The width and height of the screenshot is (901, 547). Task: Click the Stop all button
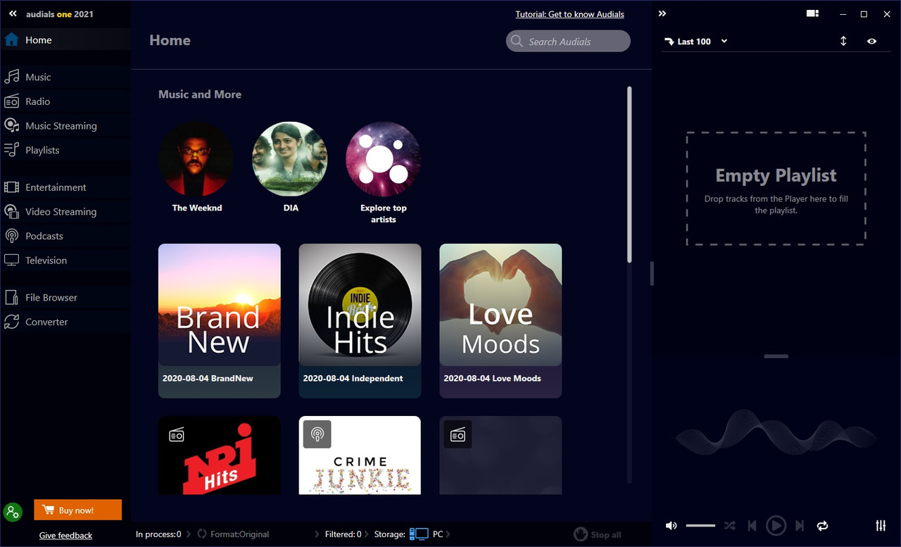tap(598, 534)
